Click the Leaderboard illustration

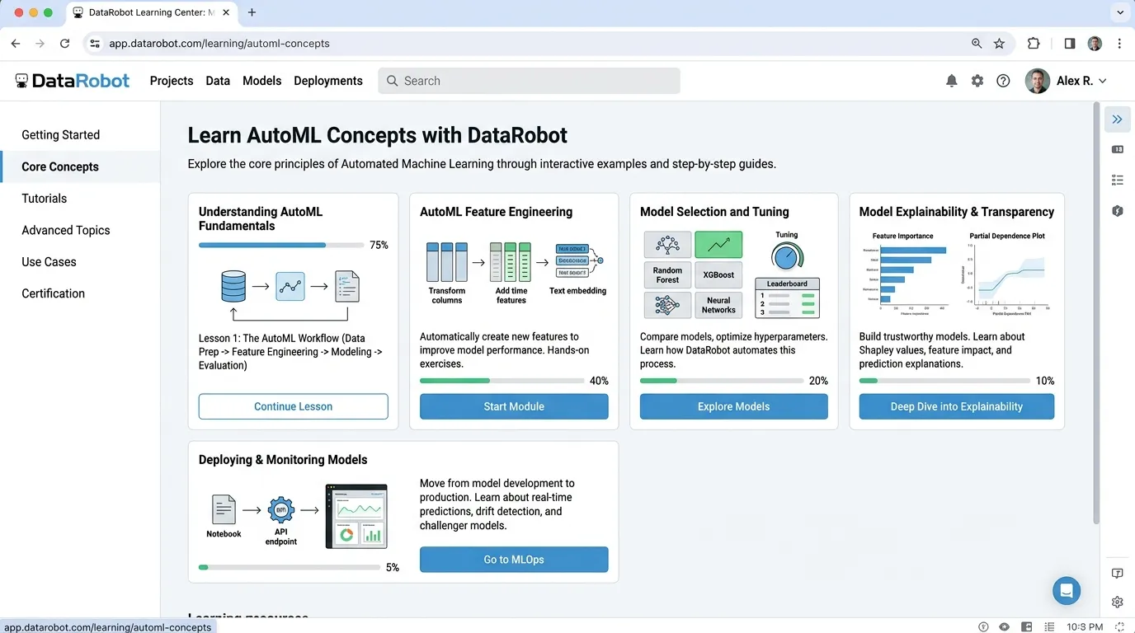(x=787, y=298)
